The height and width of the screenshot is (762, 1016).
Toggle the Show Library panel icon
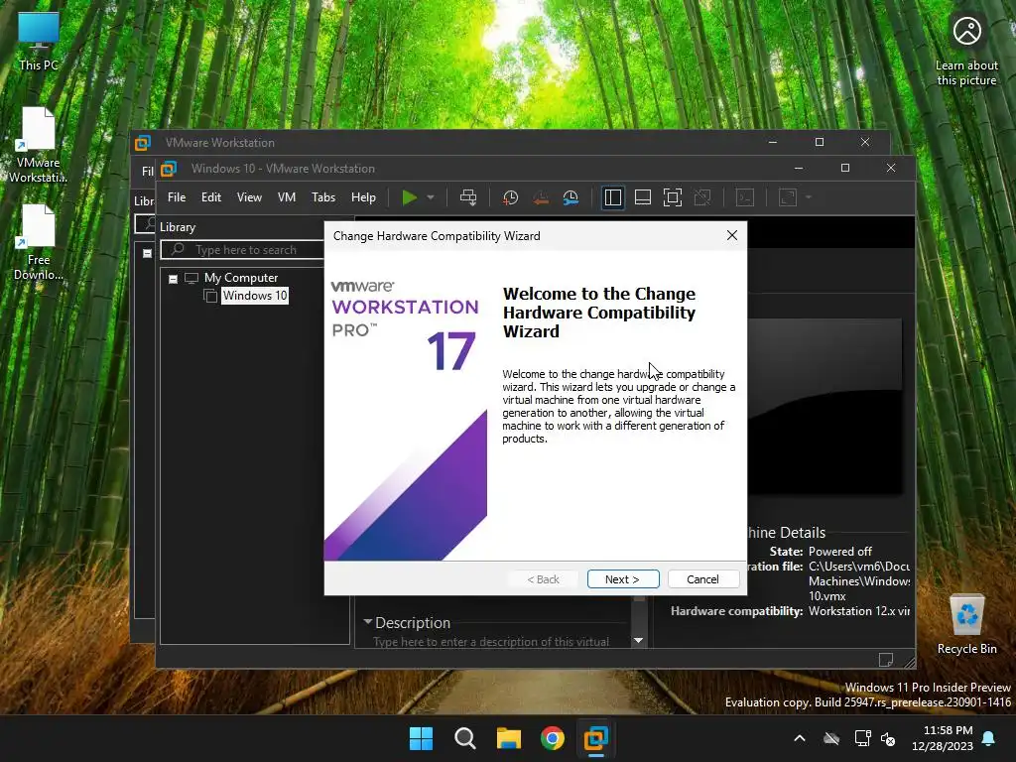click(613, 197)
